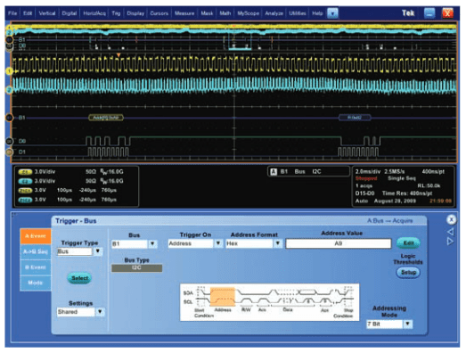Expand the Bus B1 dropdown
This screenshot has width=466, height=353.
[x=152, y=244]
